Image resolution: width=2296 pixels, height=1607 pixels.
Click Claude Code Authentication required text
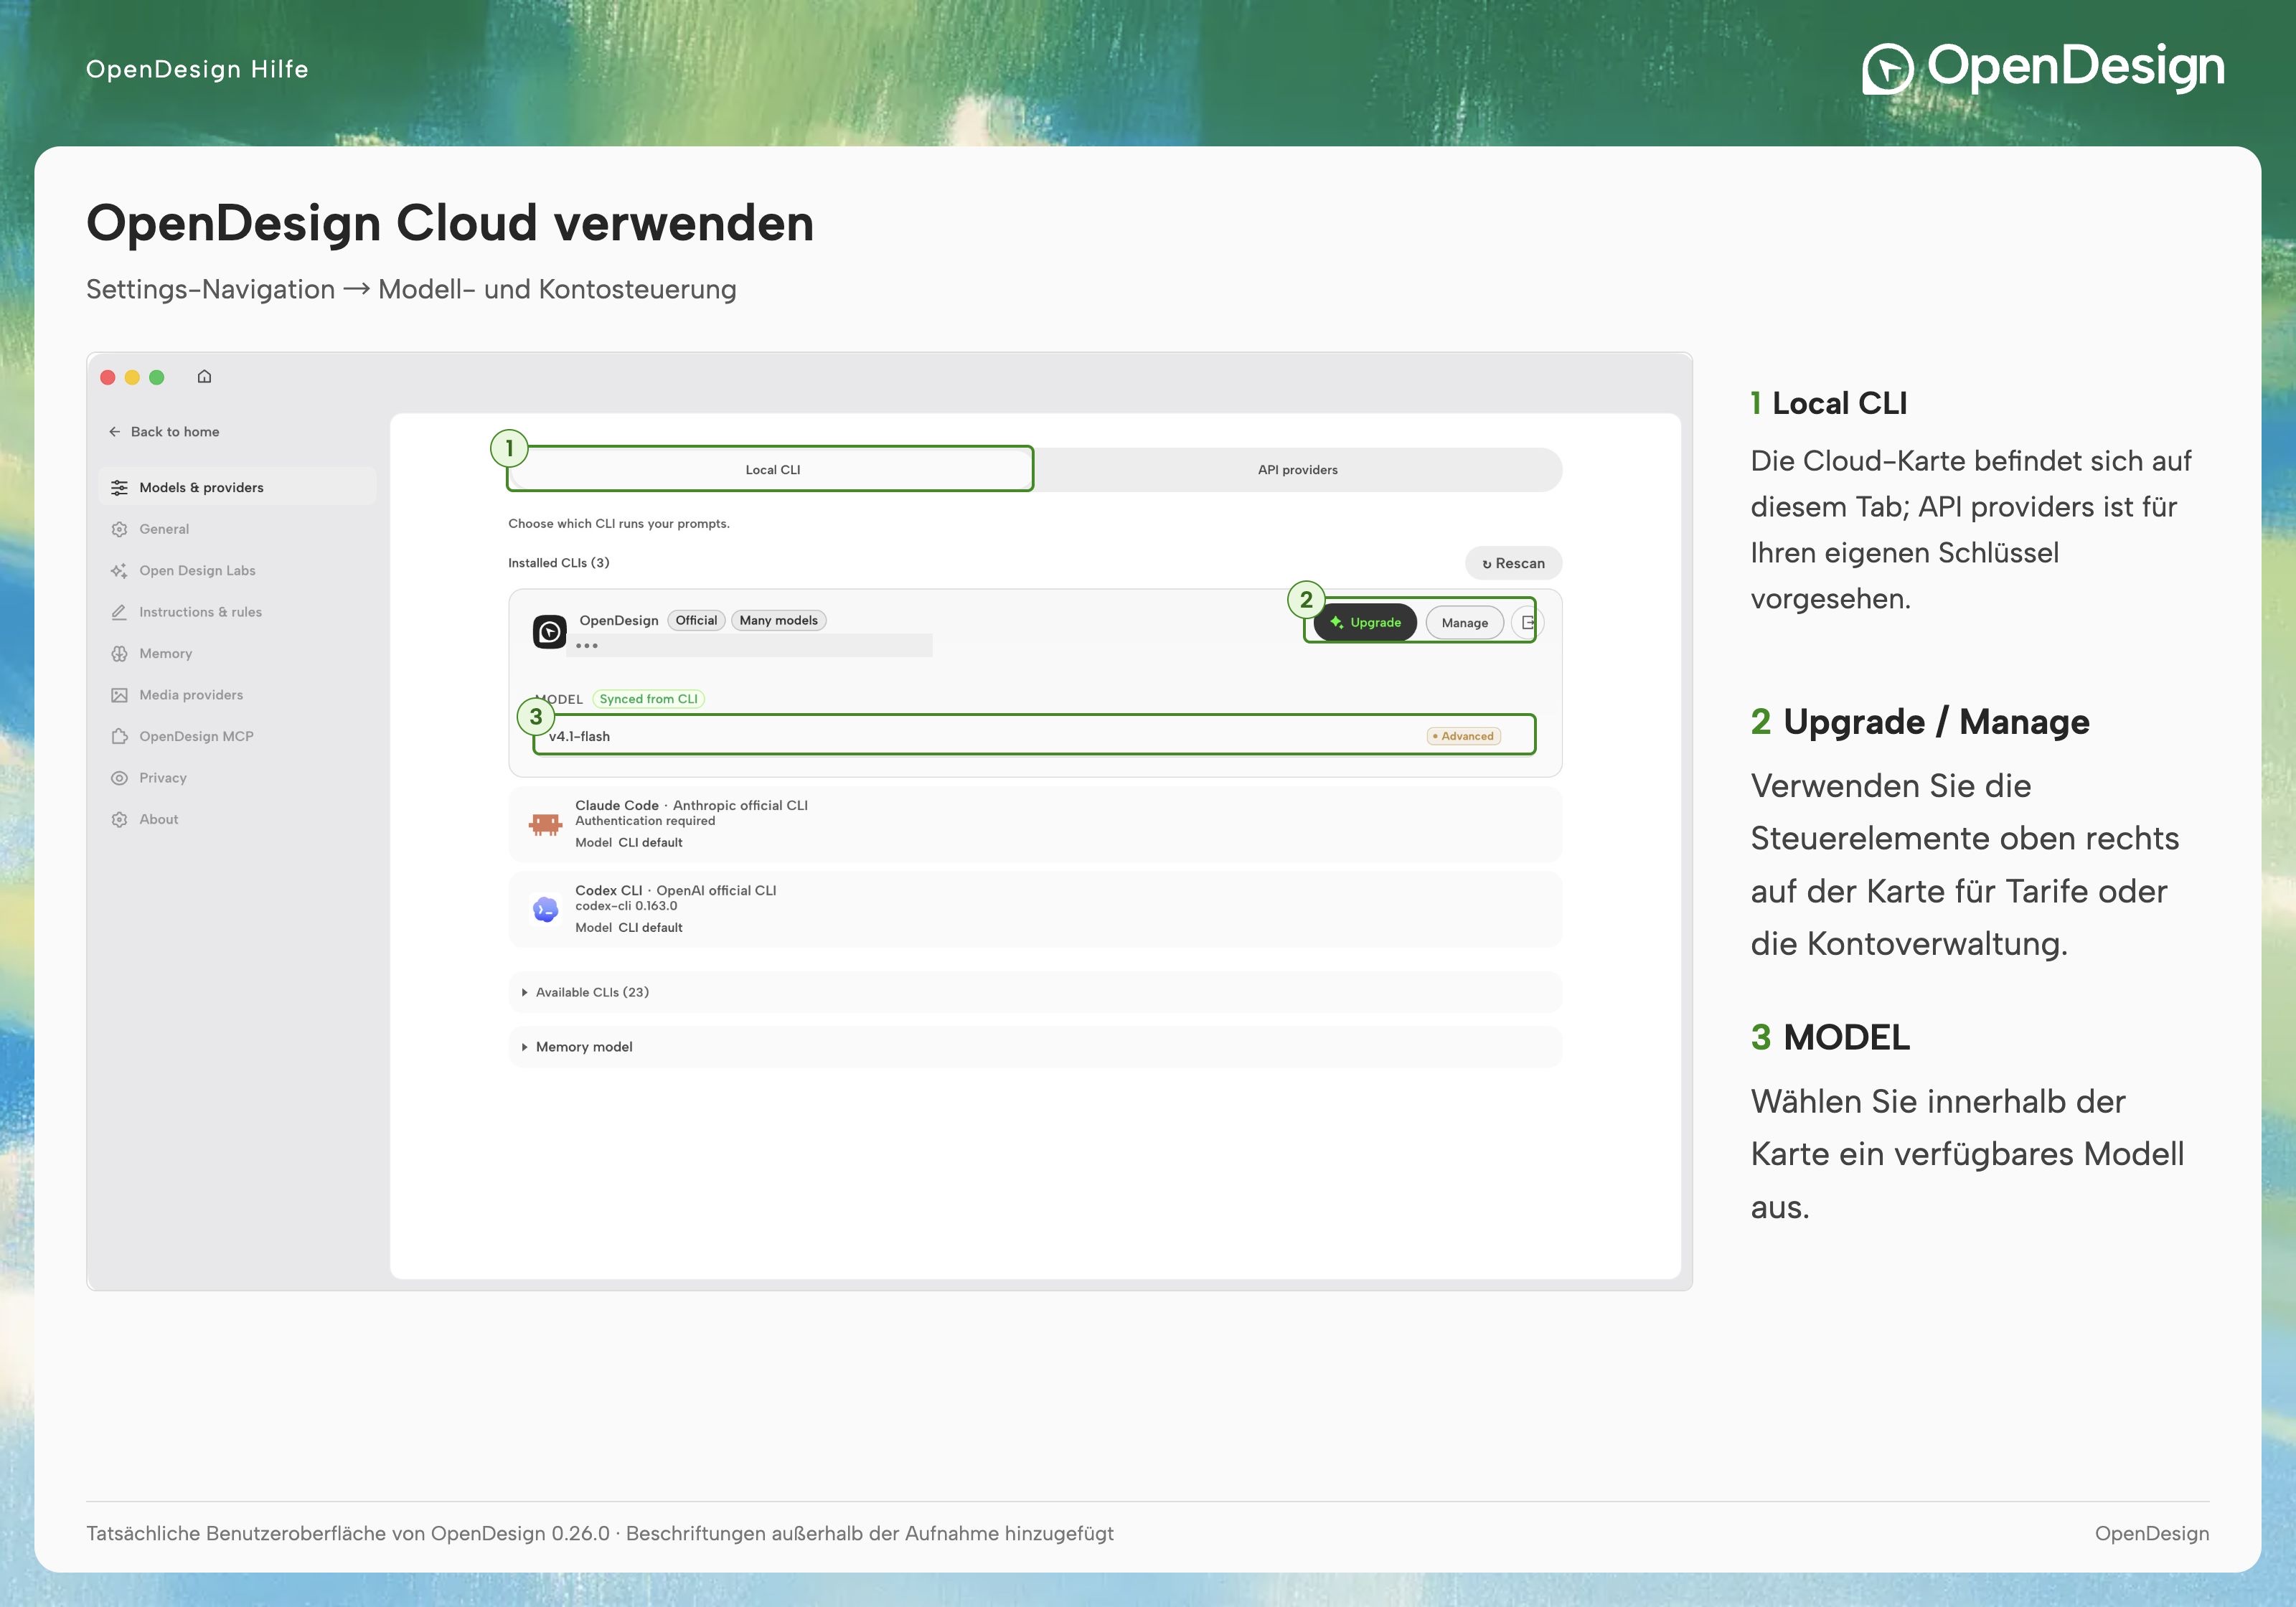[x=645, y=821]
